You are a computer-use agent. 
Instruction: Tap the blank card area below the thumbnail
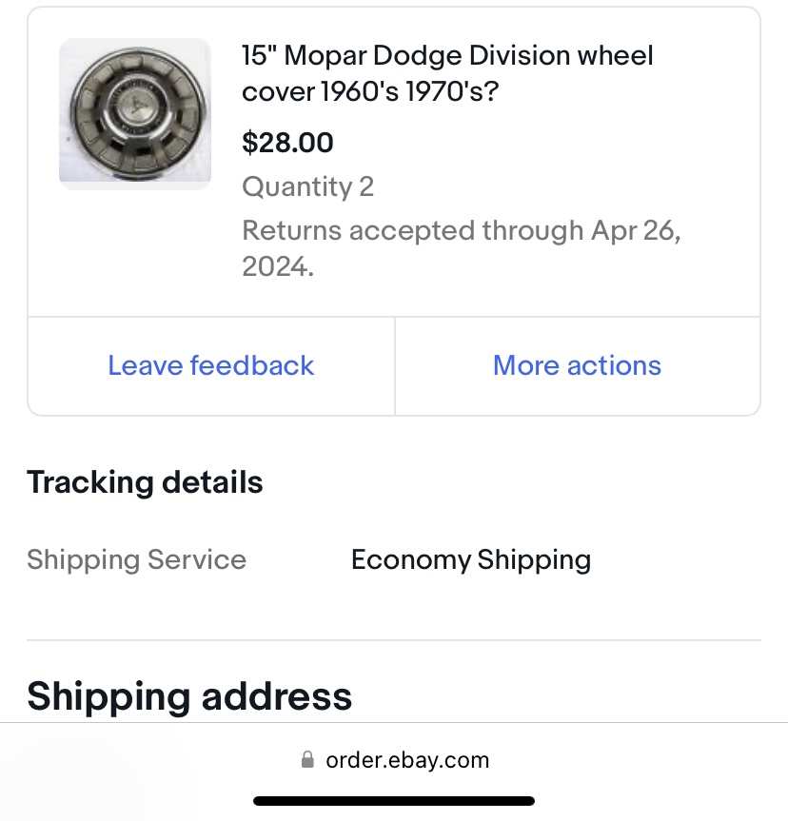point(135,251)
